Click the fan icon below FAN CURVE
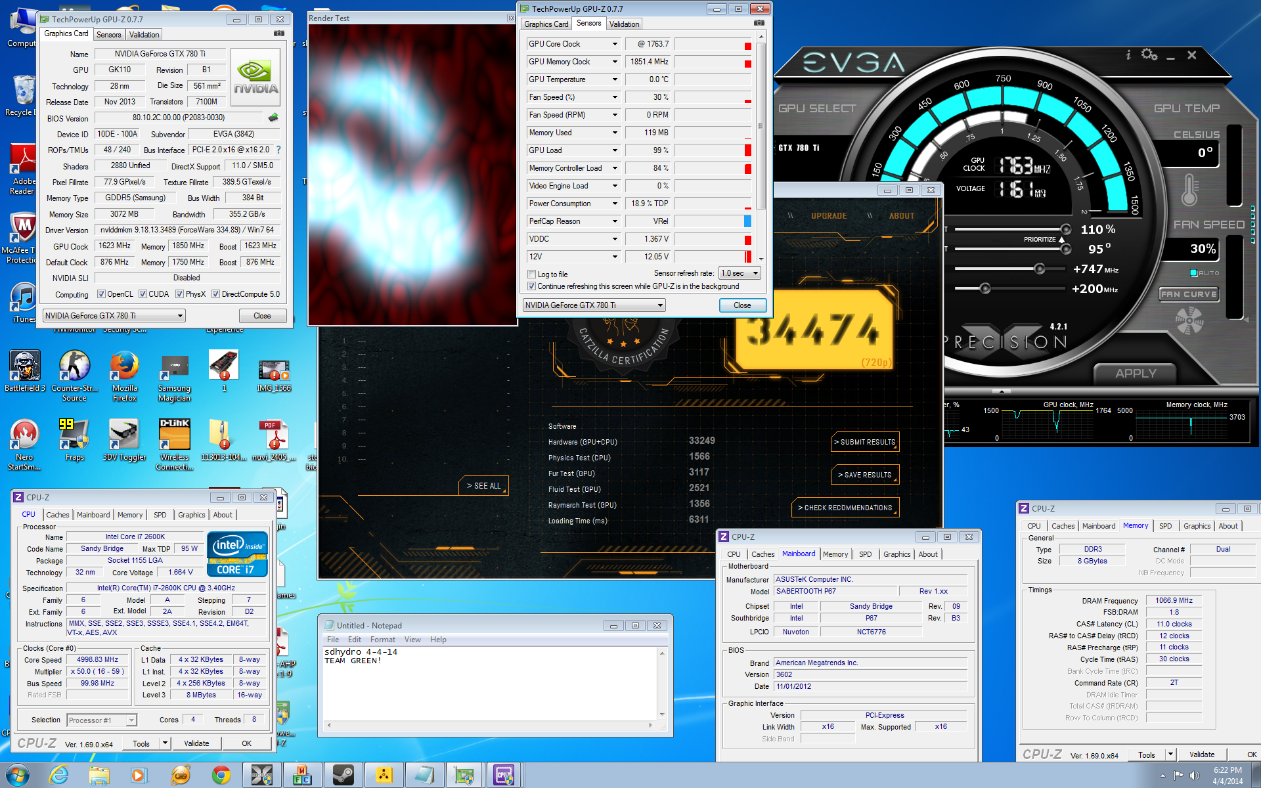 coord(1189,322)
